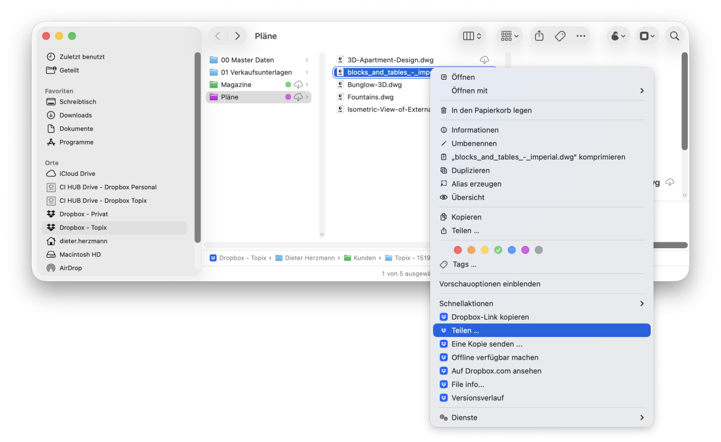Choose Vorschauoptionen einblenden
The image size is (721, 442).
click(541, 284)
